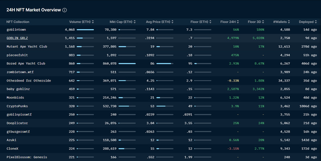This screenshot has height=161, width=321.
Task: Click Azuki market cap 118,508
Action: coord(110,140)
